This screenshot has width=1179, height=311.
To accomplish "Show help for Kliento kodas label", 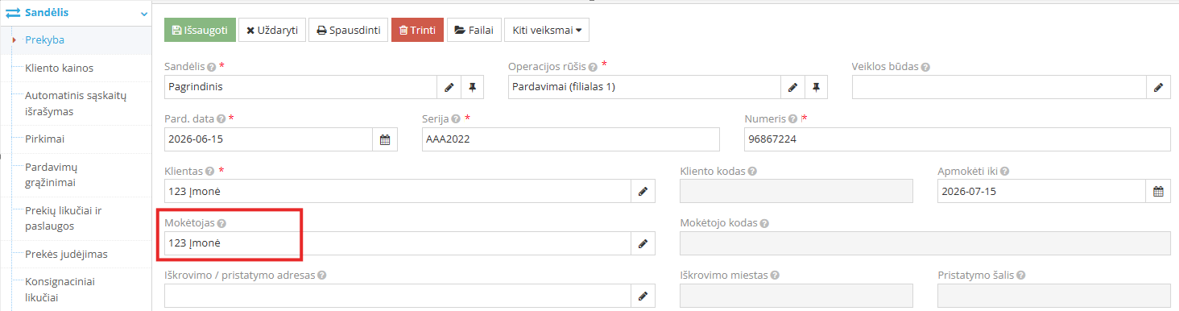I will [x=751, y=172].
